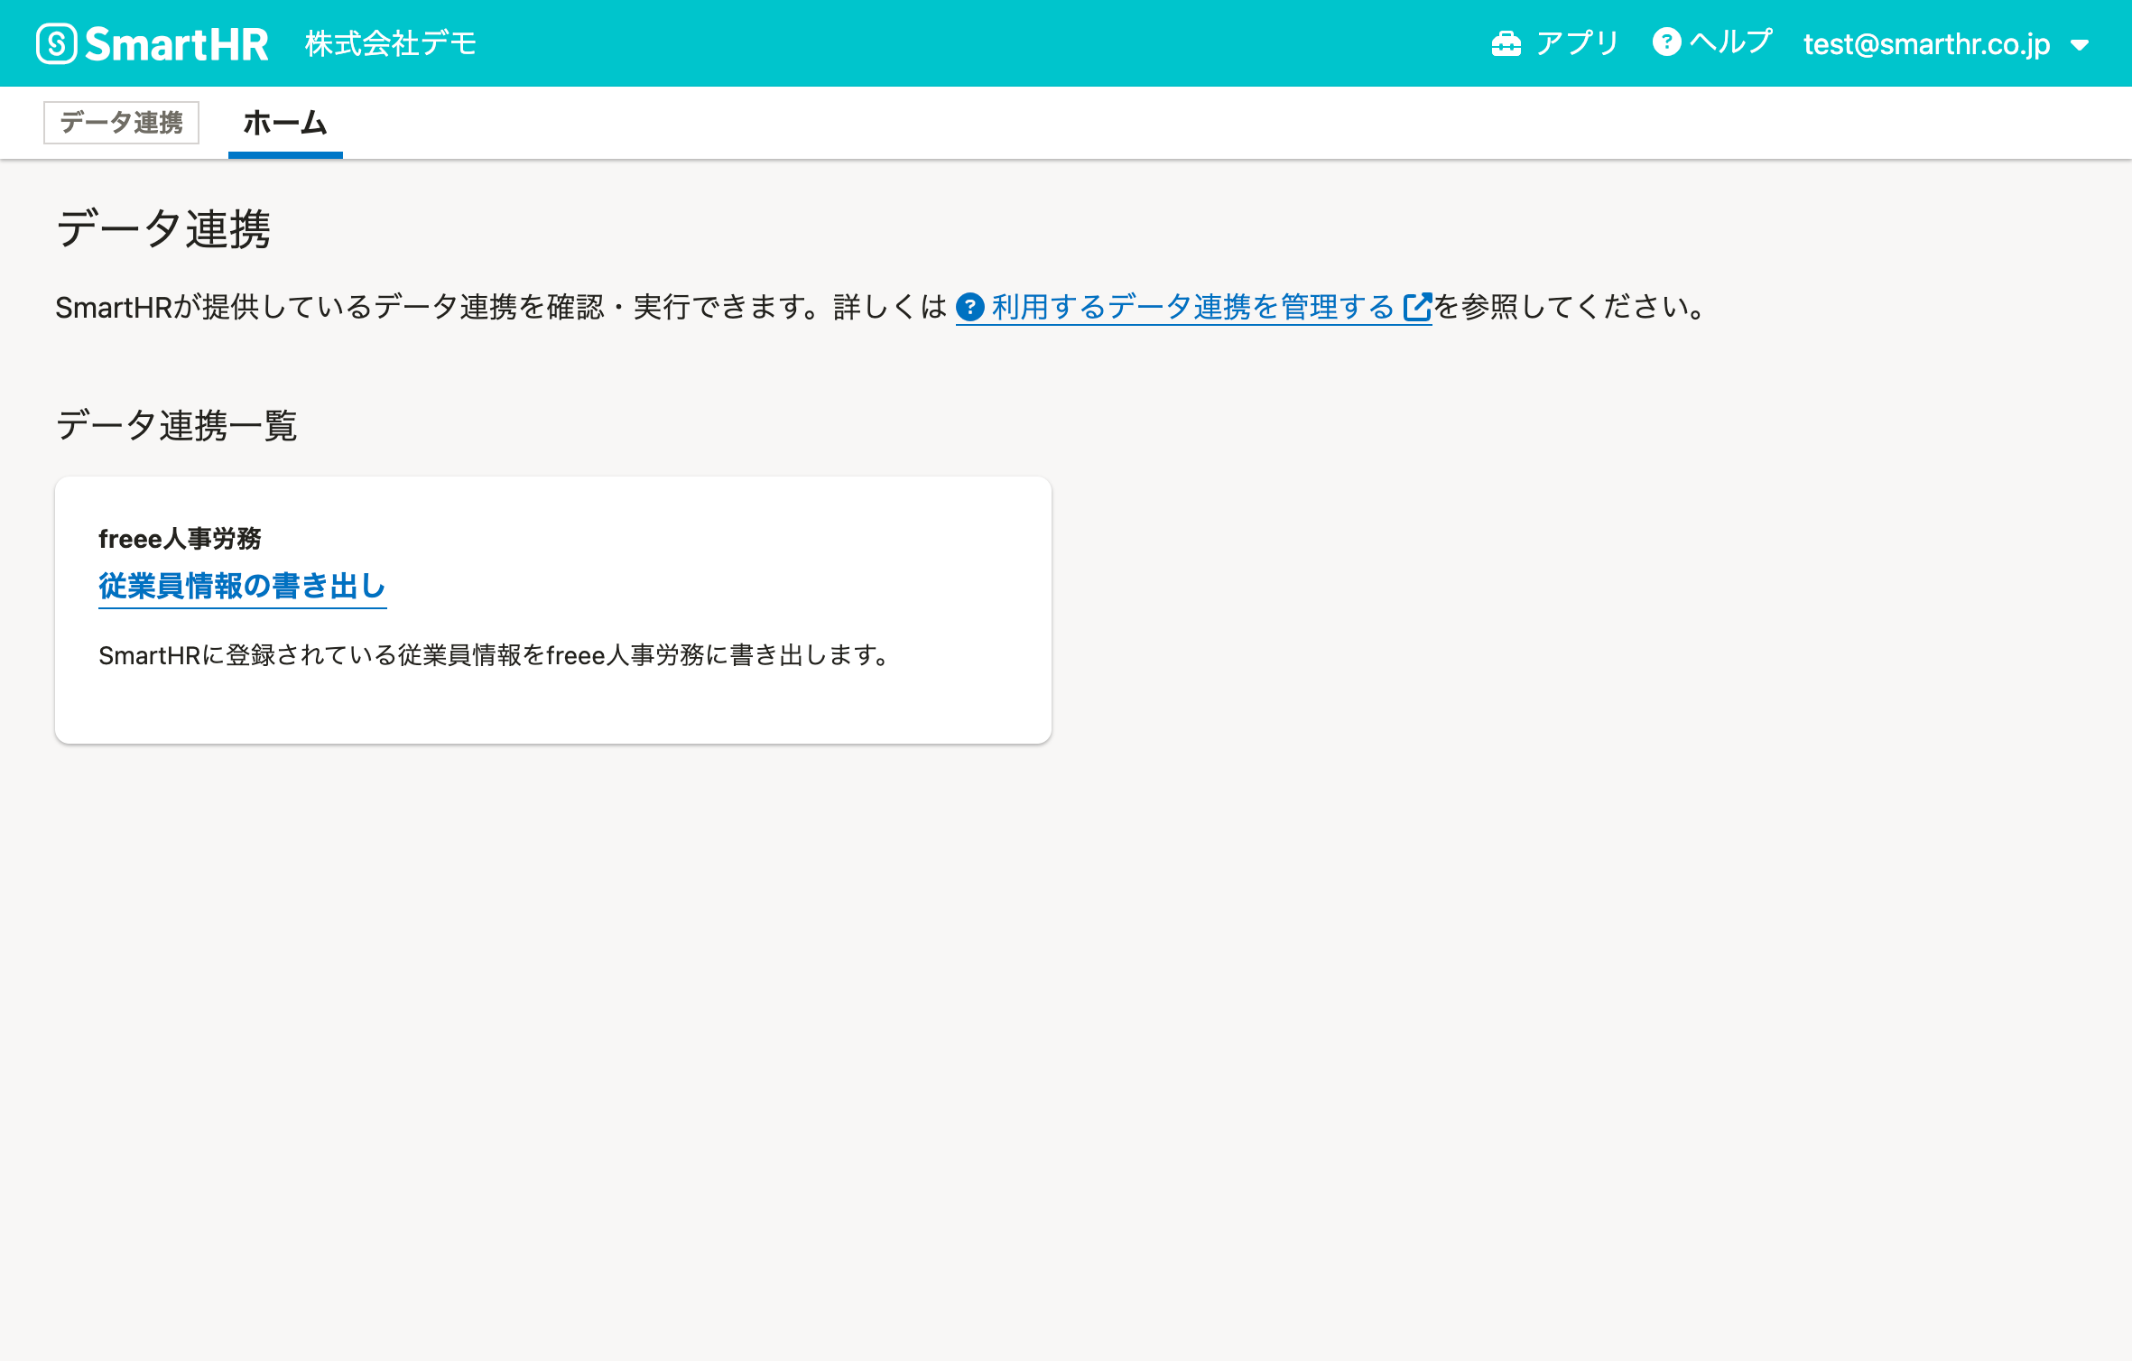Switch to the ホーム tab
2132x1361 pixels.
[x=285, y=123]
